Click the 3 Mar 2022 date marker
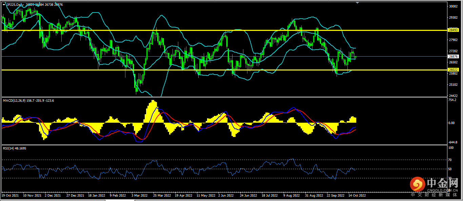The image size is (463, 201). (139, 196)
